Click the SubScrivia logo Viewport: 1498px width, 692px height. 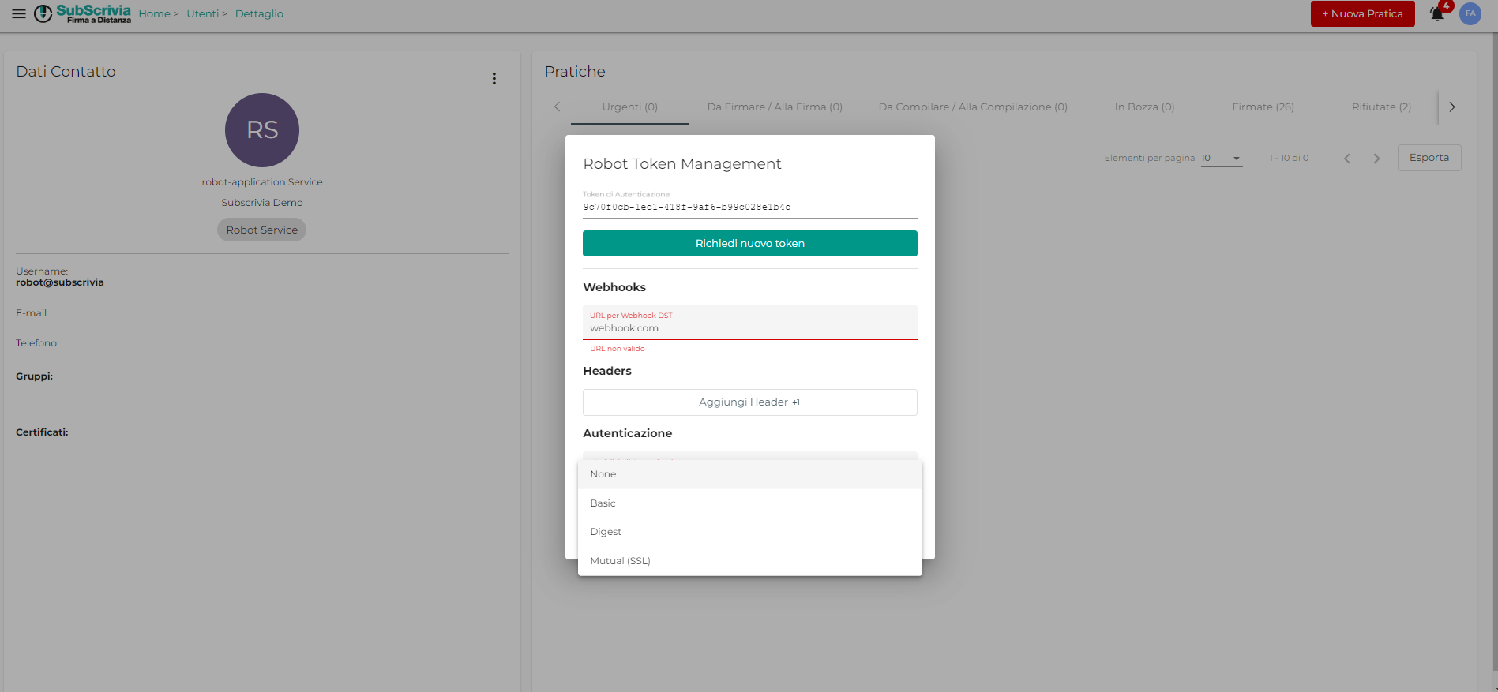coord(83,13)
